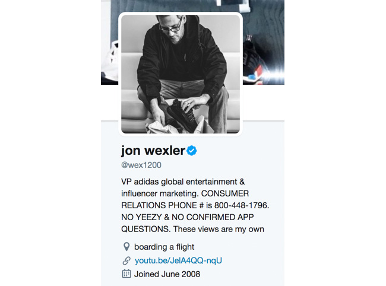Click the 'CONSUMER' word in bio
The width and height of the screenshot is (386, 286).
click(225, 193)
